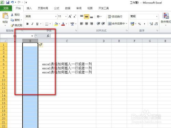Viewport: 171px width, 128px height.
Task: Switch to the Developer (开发工具) tab
Action: point(104,8)
